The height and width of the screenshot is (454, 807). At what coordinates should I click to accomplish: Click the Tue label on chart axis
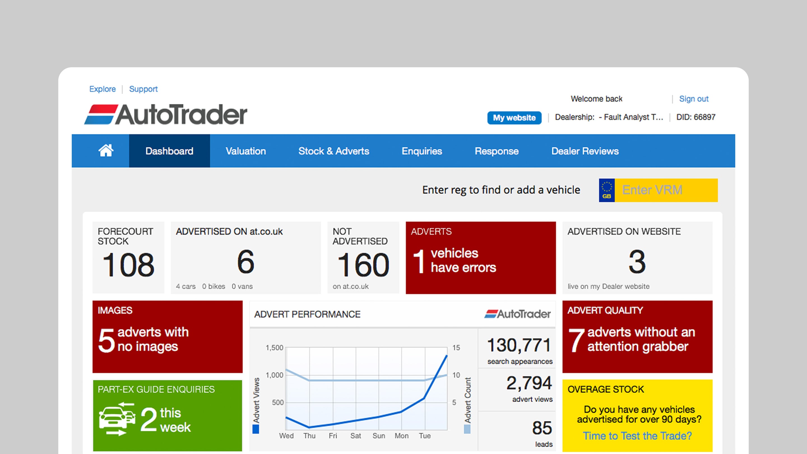[425, 436]
